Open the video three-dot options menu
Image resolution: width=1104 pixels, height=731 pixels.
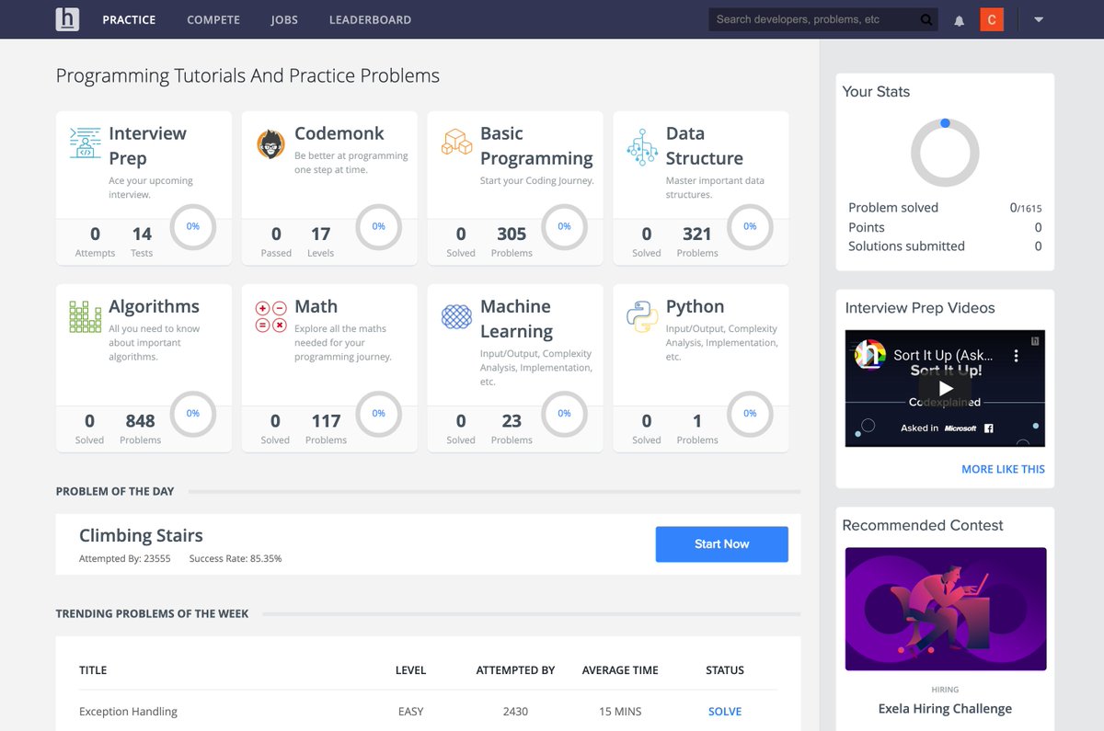tap(1016, 355)
